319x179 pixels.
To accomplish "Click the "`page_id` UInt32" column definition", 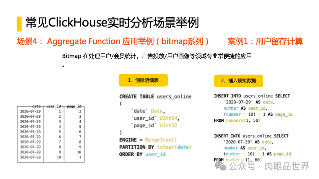I will [x=154, y=125].
